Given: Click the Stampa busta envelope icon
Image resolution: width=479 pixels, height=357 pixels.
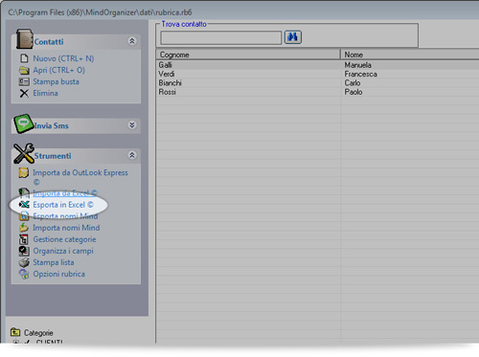Looking at the screenshot, I should pyautogui.click(x=24, y=81).
